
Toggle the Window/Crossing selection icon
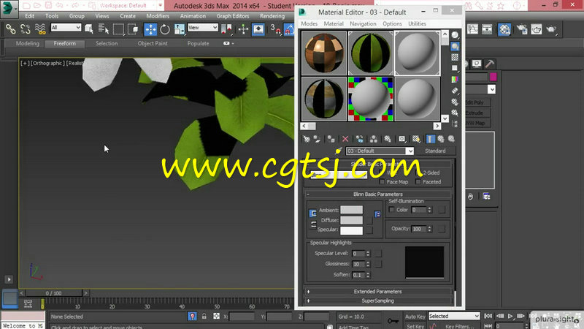133,29
